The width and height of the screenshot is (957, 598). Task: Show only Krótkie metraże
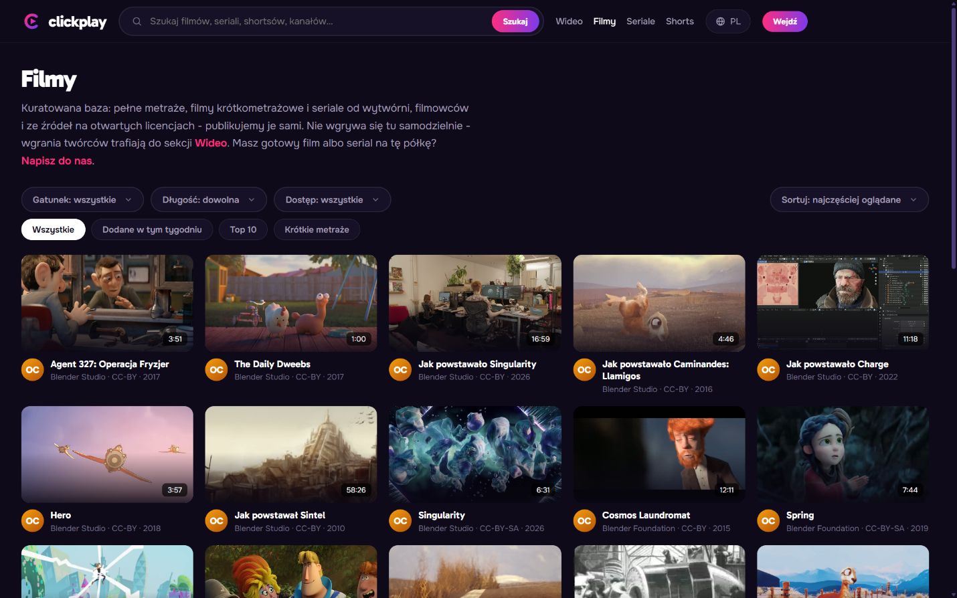coord(317,229)
